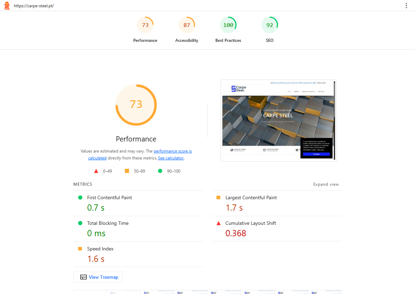415x294 pixels.
Task: Click the green circle beside Total Blocking Time
Action: point(80,223)
